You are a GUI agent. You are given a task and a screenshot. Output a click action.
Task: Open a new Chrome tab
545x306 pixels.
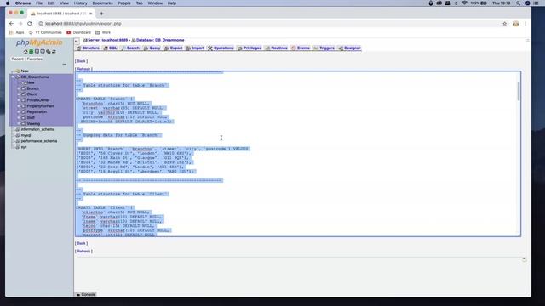click(101, 14)
